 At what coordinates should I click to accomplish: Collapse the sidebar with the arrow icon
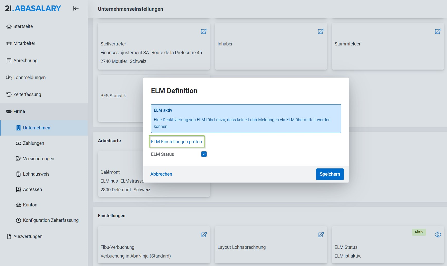[x=76, y=8]
